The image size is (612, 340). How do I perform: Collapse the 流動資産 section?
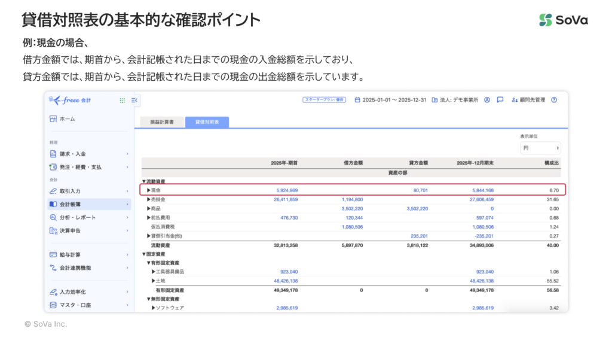(x=143, y=181)
